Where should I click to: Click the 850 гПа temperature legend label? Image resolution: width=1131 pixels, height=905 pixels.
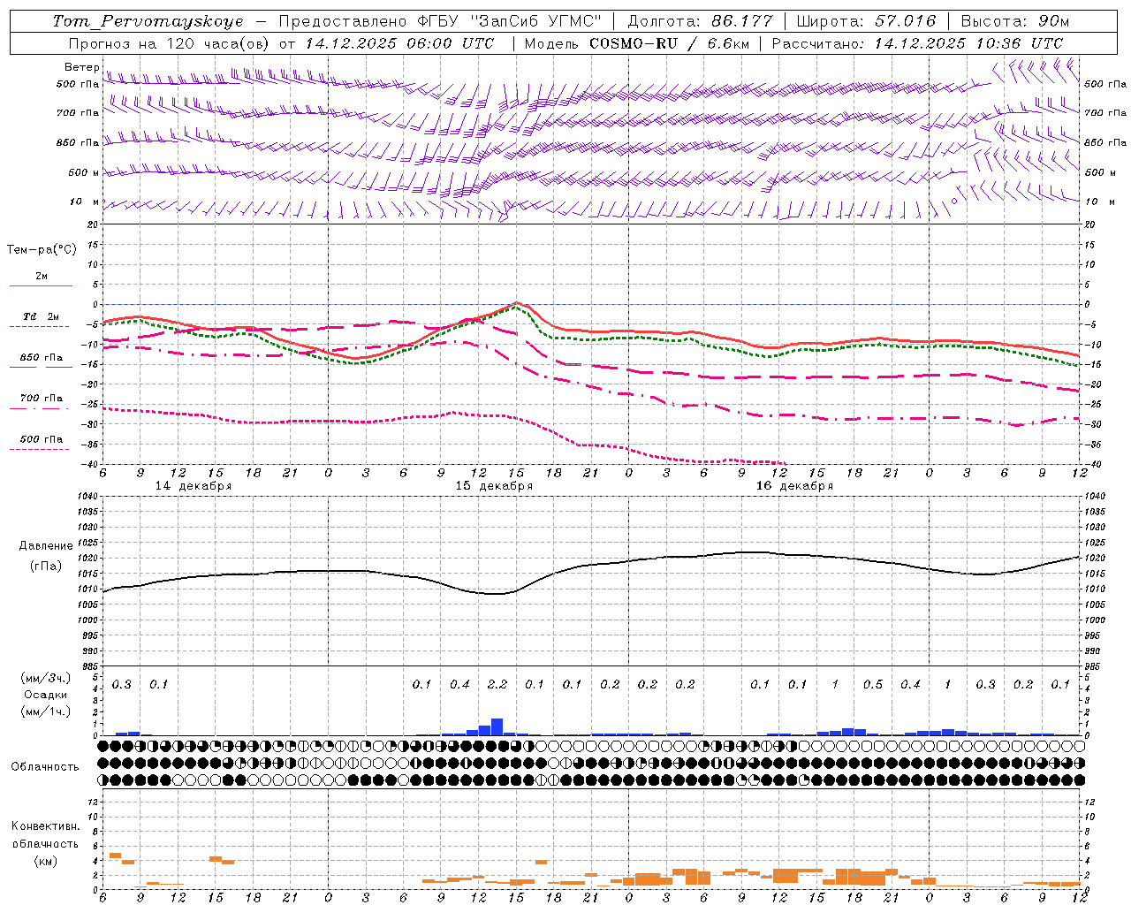pyautogui.click(x=42, y=358)
